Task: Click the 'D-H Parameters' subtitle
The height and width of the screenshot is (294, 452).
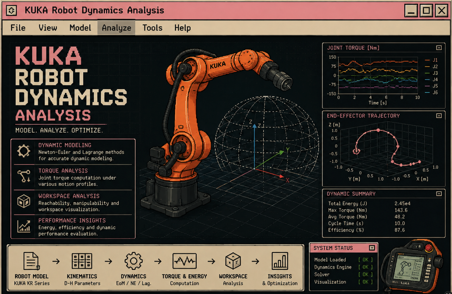Action: (82, 284)
